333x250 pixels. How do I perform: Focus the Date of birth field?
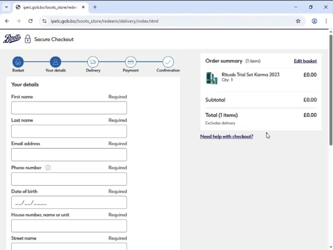pyautogui.click(x=69, y=202)
